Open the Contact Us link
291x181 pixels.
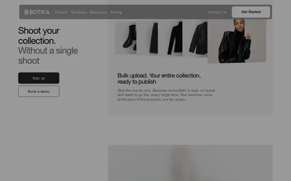[x=217, y=12]
